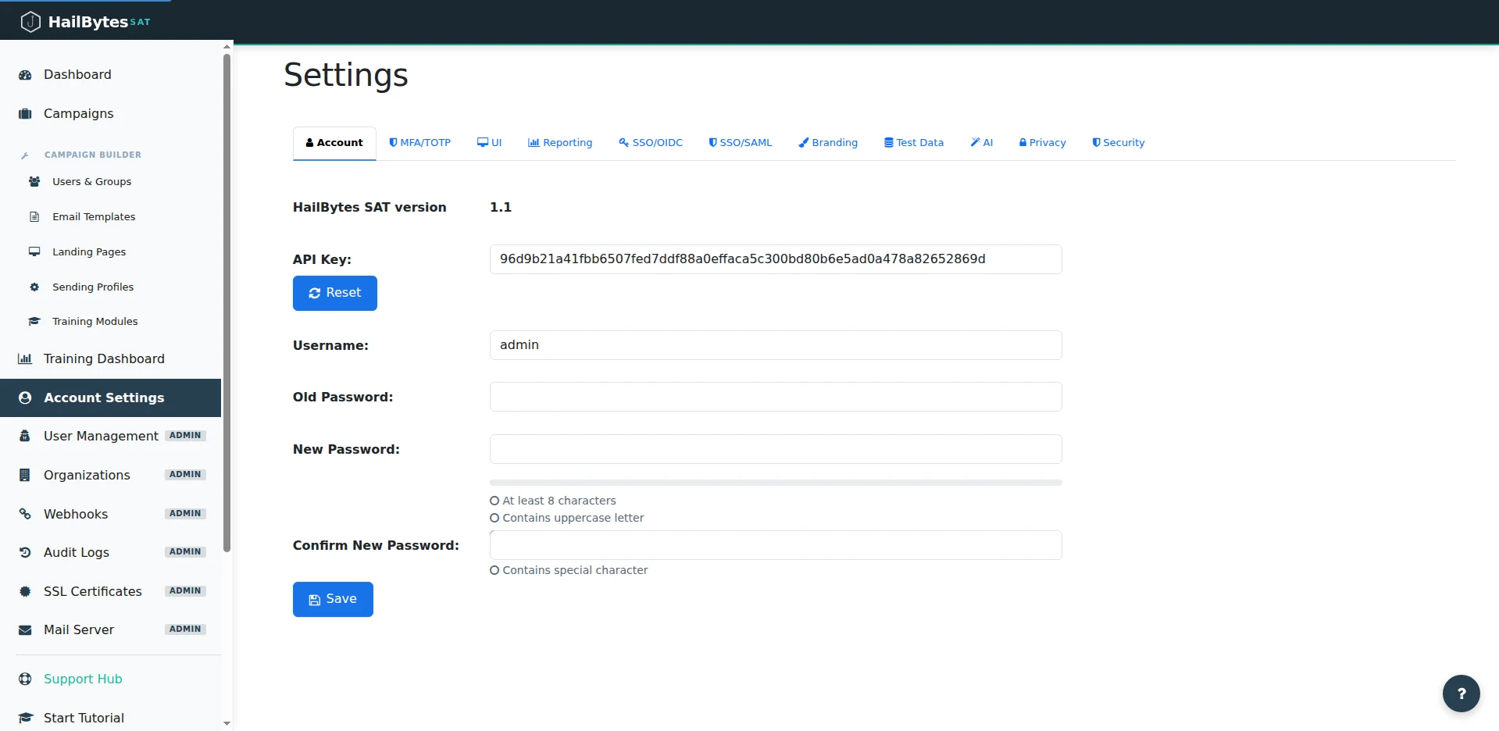Click the Webhooks link icon
The width and height of the screenshot is (1499, 731).
click(x=23, y=513)
